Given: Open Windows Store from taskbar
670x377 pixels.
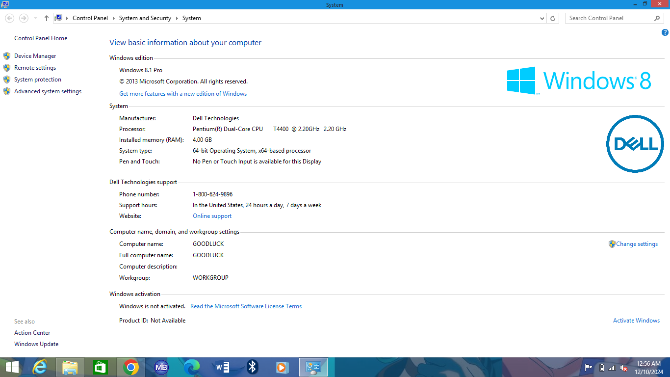Looking at the screenshot, I should click(x=100, y=367).
